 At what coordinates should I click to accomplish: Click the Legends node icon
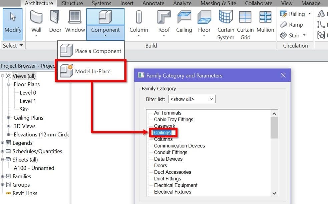tap(8, 143)
